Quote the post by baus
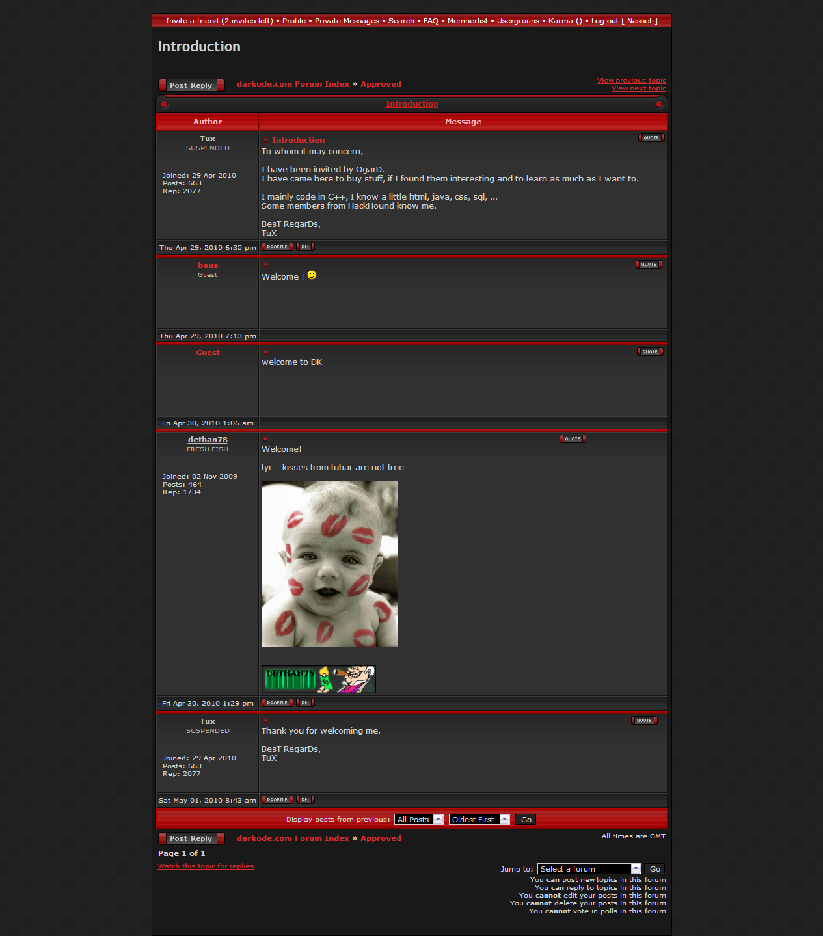This screenshot has width=823, height=936. point(649,265)
